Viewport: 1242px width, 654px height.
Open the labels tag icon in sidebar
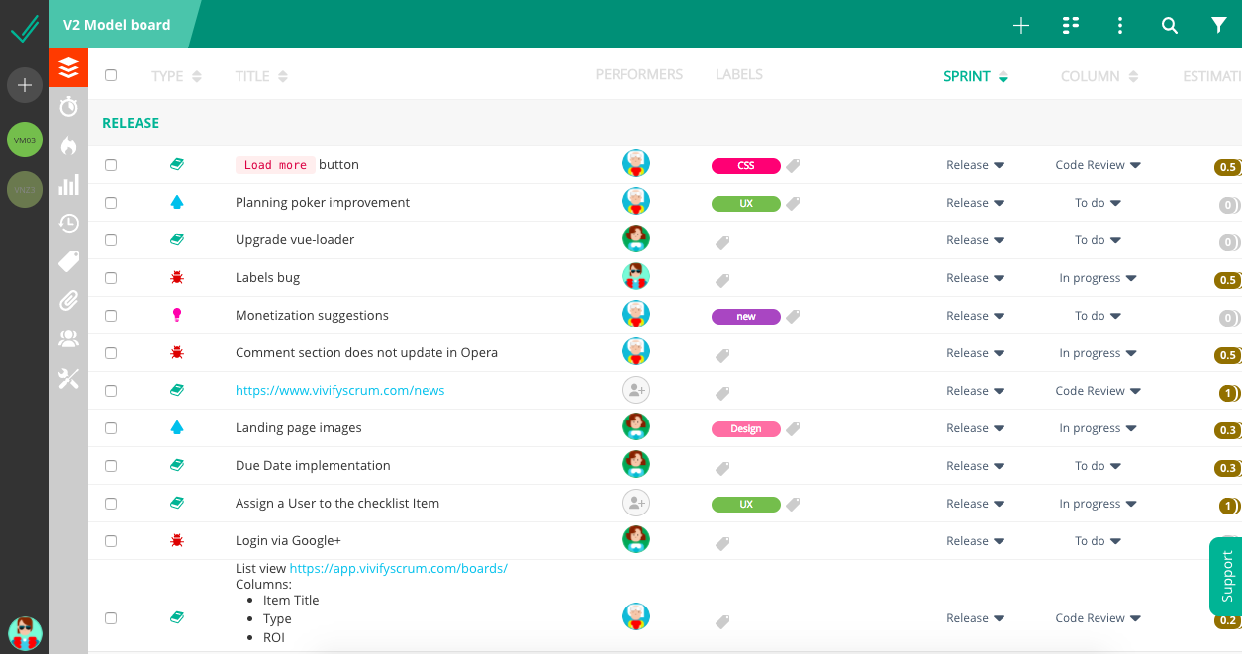(68, 261)
